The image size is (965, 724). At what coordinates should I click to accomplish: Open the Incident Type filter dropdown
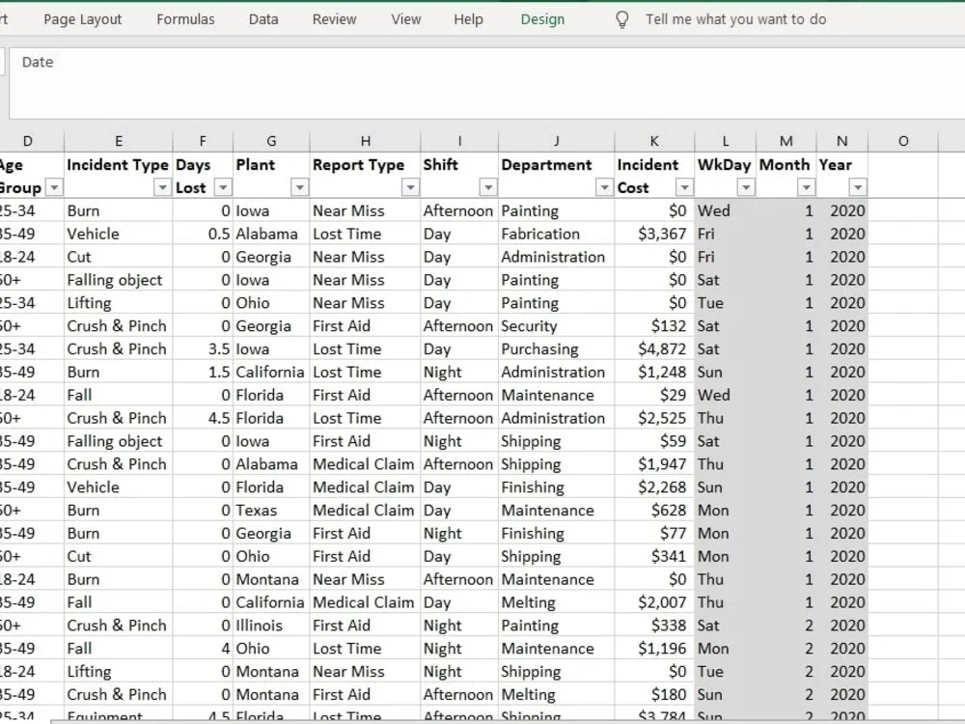pyautogui.click(x=162, y=187)
